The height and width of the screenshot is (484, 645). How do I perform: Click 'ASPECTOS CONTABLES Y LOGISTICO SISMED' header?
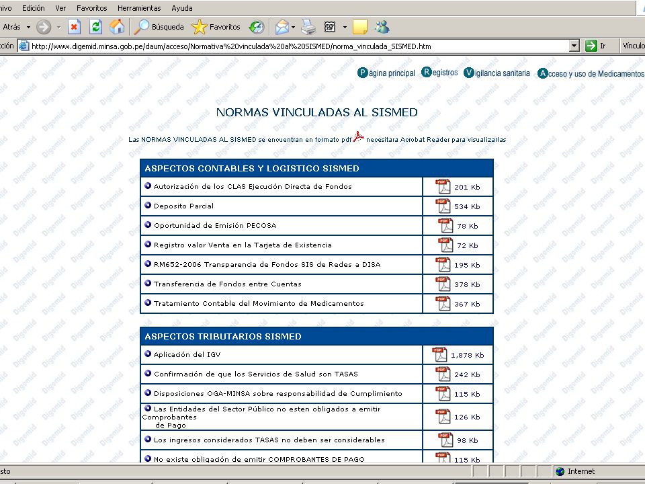click(x=252, y=168)
